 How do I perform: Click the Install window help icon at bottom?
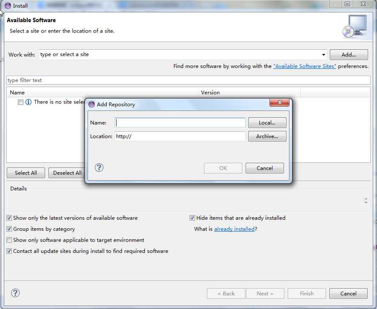[x=15, y=293]
